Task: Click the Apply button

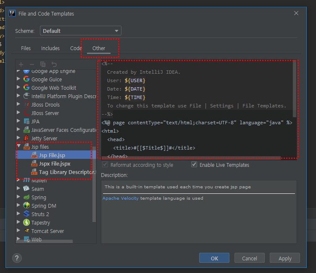Action: 285,258
